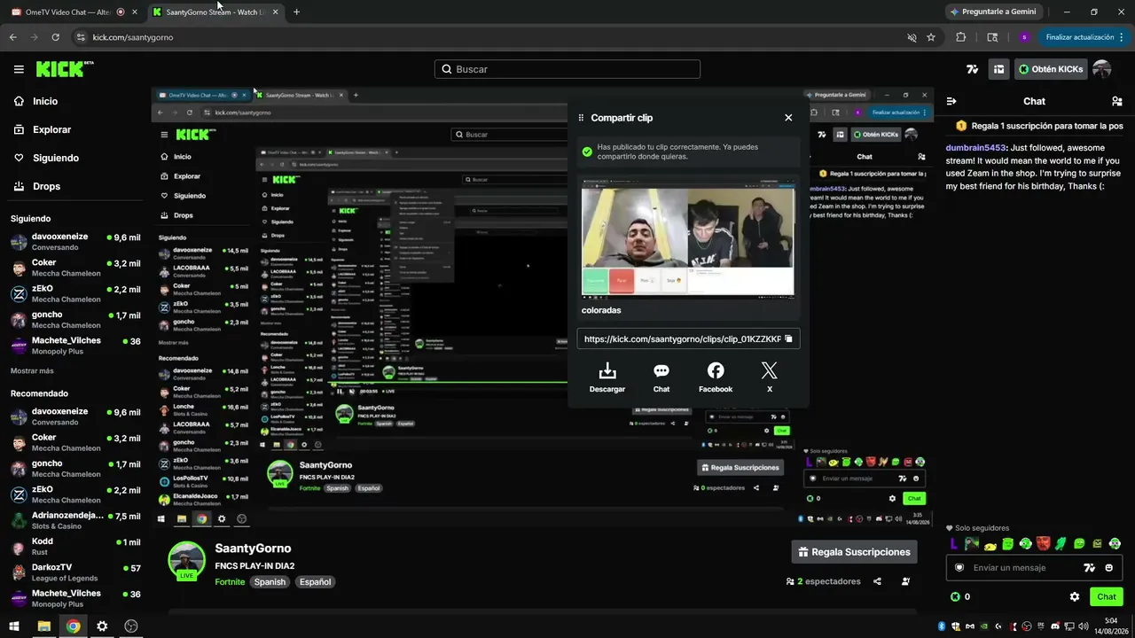This screenshot has width=1135, height=638.
Task: Send the message with the green Chat button
Action: 1107,597
